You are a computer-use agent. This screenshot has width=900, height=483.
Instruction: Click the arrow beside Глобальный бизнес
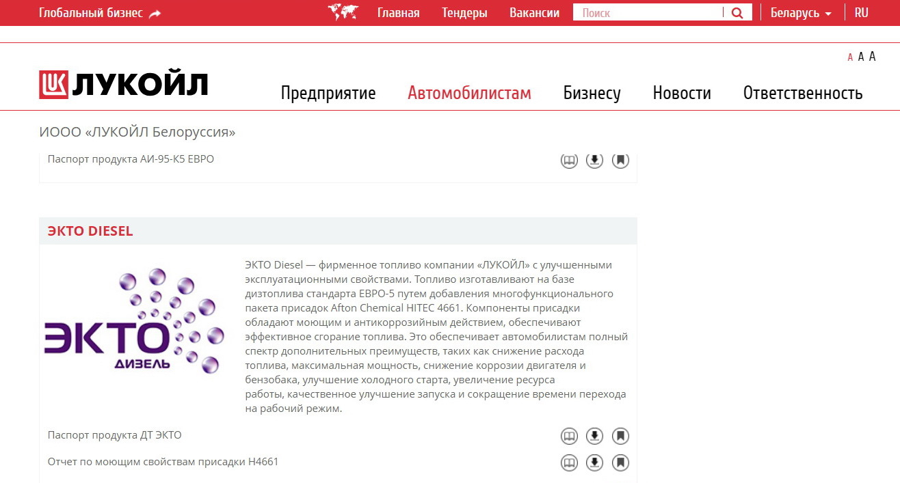(155, 14)
